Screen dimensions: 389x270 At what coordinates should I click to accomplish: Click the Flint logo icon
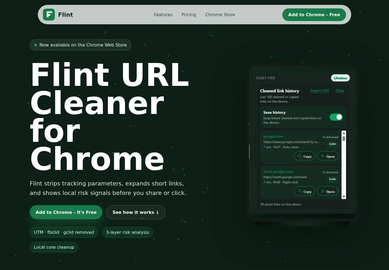click(x=49, y=15)
